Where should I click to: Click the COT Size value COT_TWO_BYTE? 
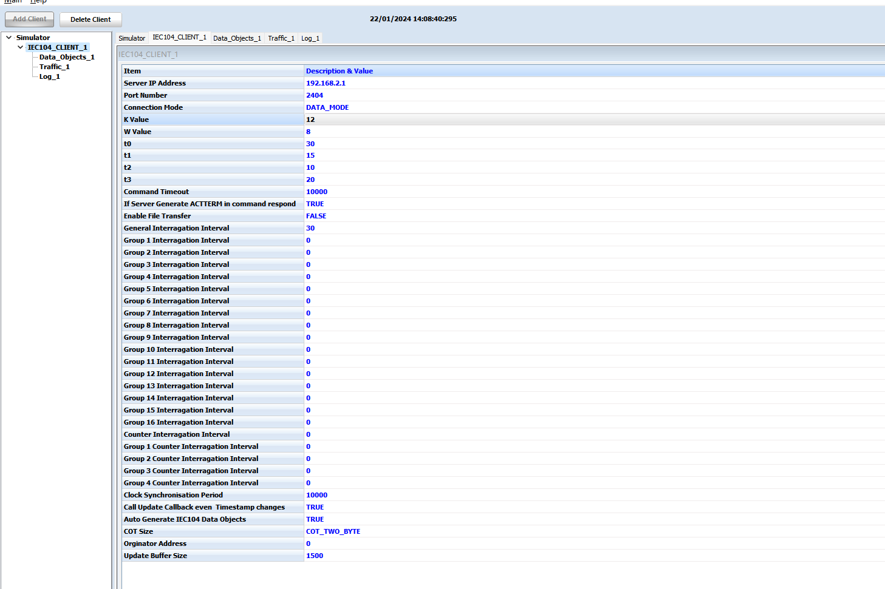[333, 531]
